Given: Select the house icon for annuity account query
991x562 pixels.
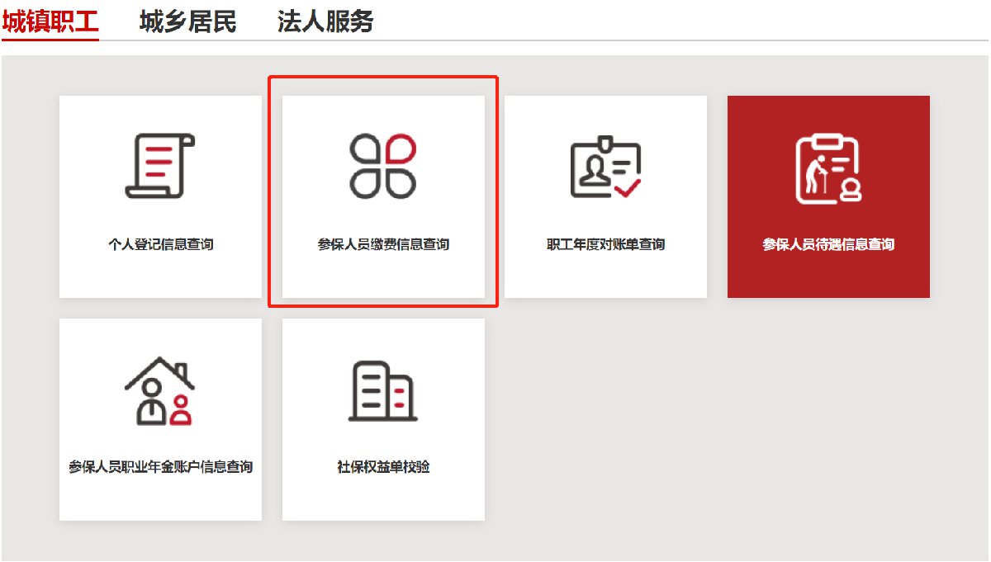Looking at the screenshot, I should (159, 388).
